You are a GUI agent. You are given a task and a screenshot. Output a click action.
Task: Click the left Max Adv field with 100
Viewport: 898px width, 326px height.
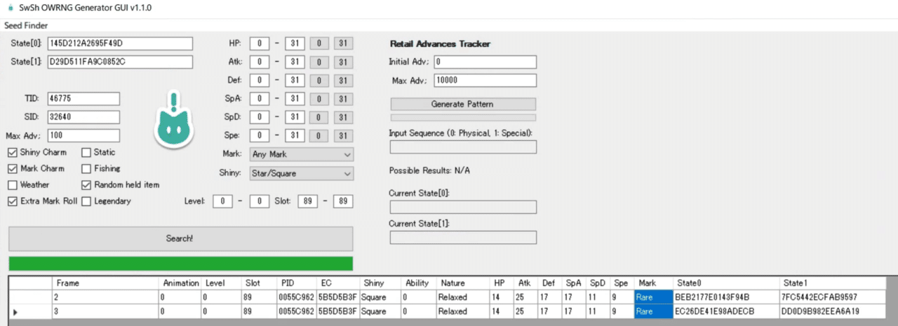point(83,135)
